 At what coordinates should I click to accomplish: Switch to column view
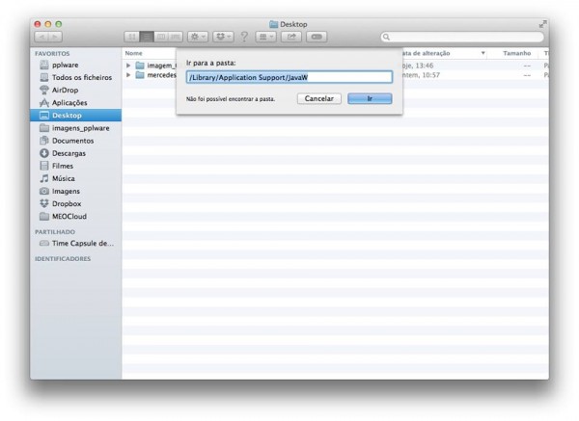[161, 37]
